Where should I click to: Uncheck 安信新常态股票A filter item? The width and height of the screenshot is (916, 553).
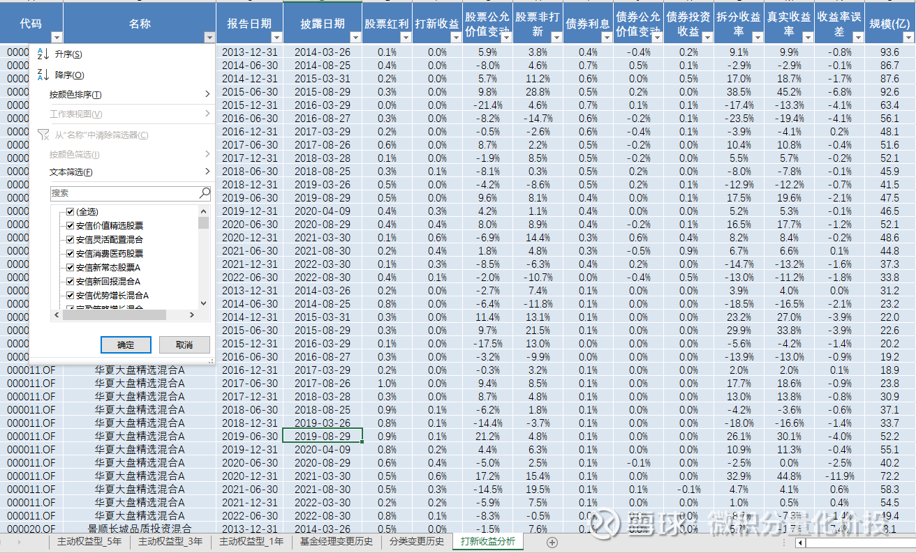pyautogui.click(x=70, y=267)
